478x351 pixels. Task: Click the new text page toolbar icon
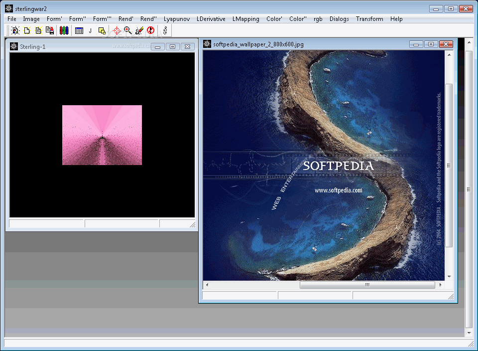click(38, 30)
